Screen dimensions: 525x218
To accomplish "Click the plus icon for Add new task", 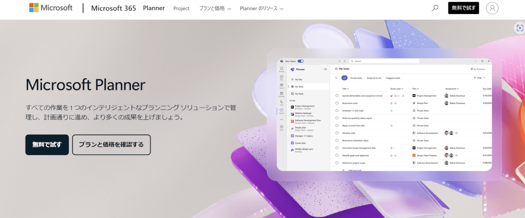I will (x=344, y=170).
